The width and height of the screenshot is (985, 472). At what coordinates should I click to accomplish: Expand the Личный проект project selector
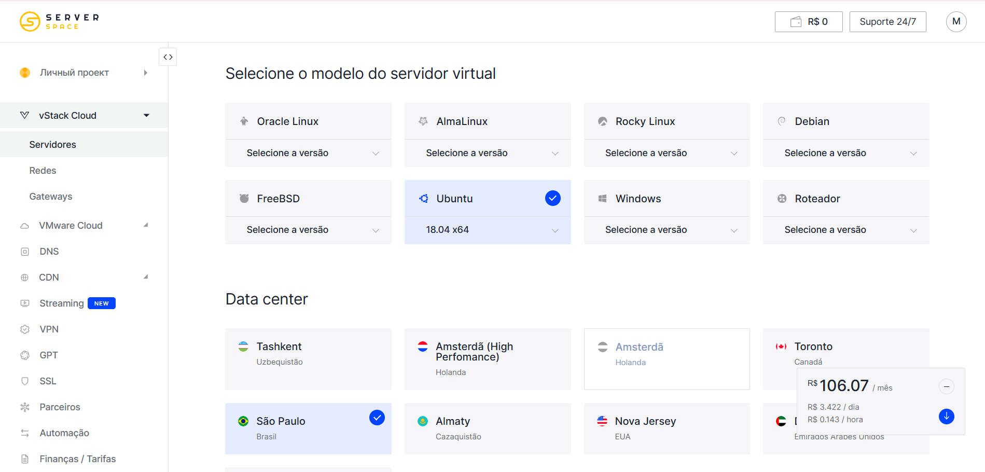(84, 73)
